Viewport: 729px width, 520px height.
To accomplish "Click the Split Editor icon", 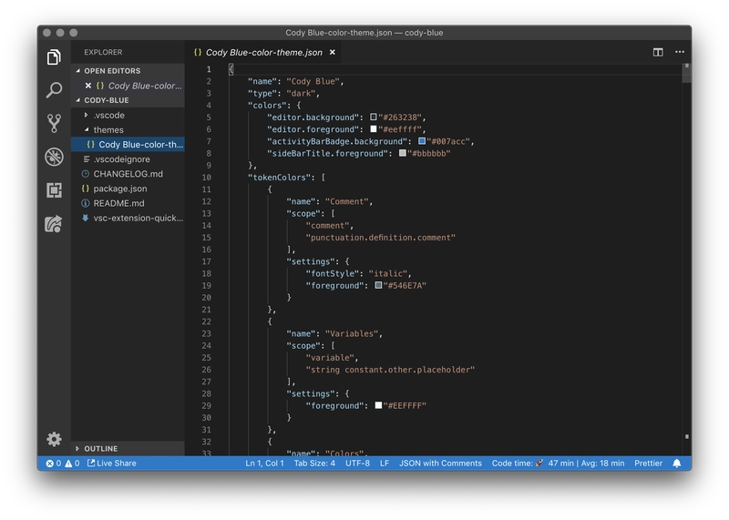I will tap(658, 52).
